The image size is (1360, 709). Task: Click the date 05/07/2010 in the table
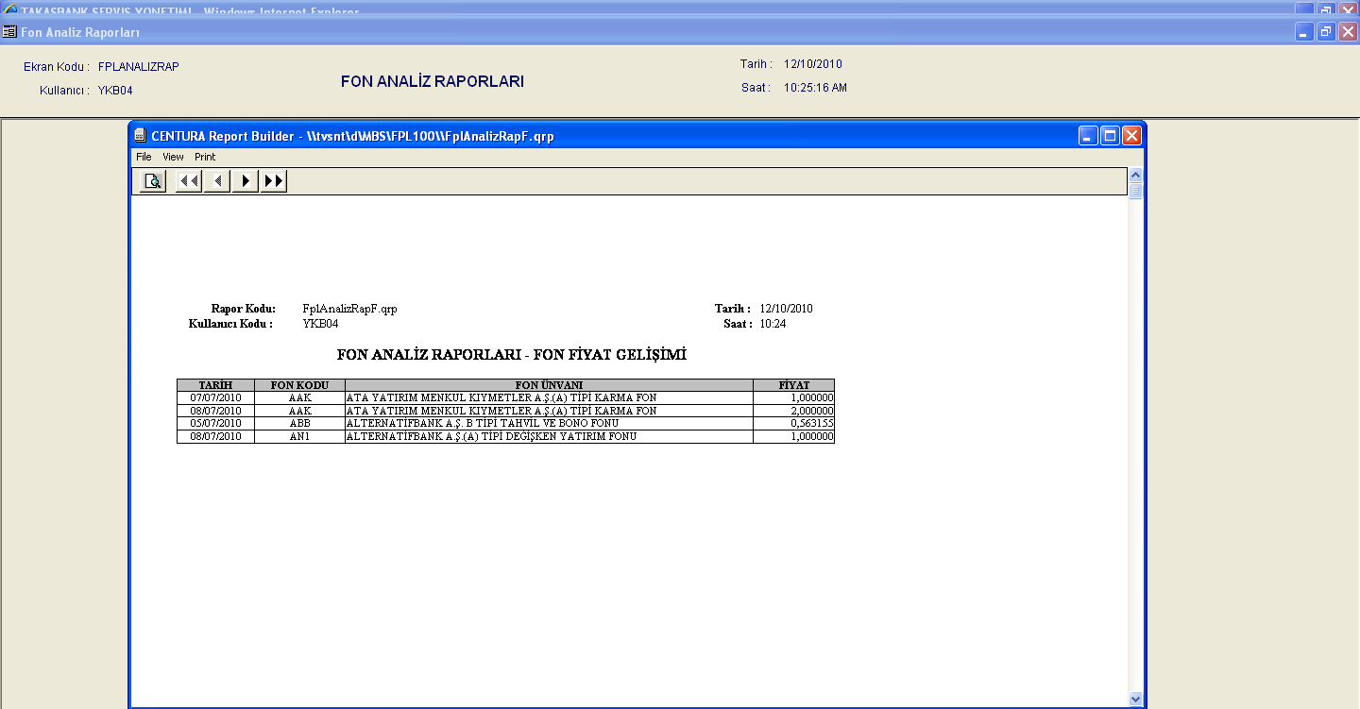point(215,424)
